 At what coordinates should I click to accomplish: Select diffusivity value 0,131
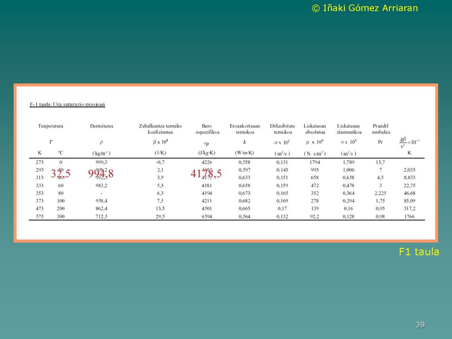coord(282,162)
